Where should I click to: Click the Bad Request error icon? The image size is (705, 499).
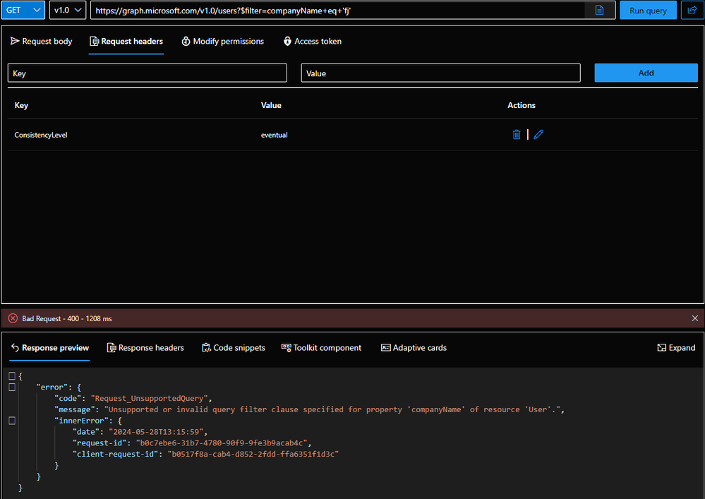[x=13, y=318]
